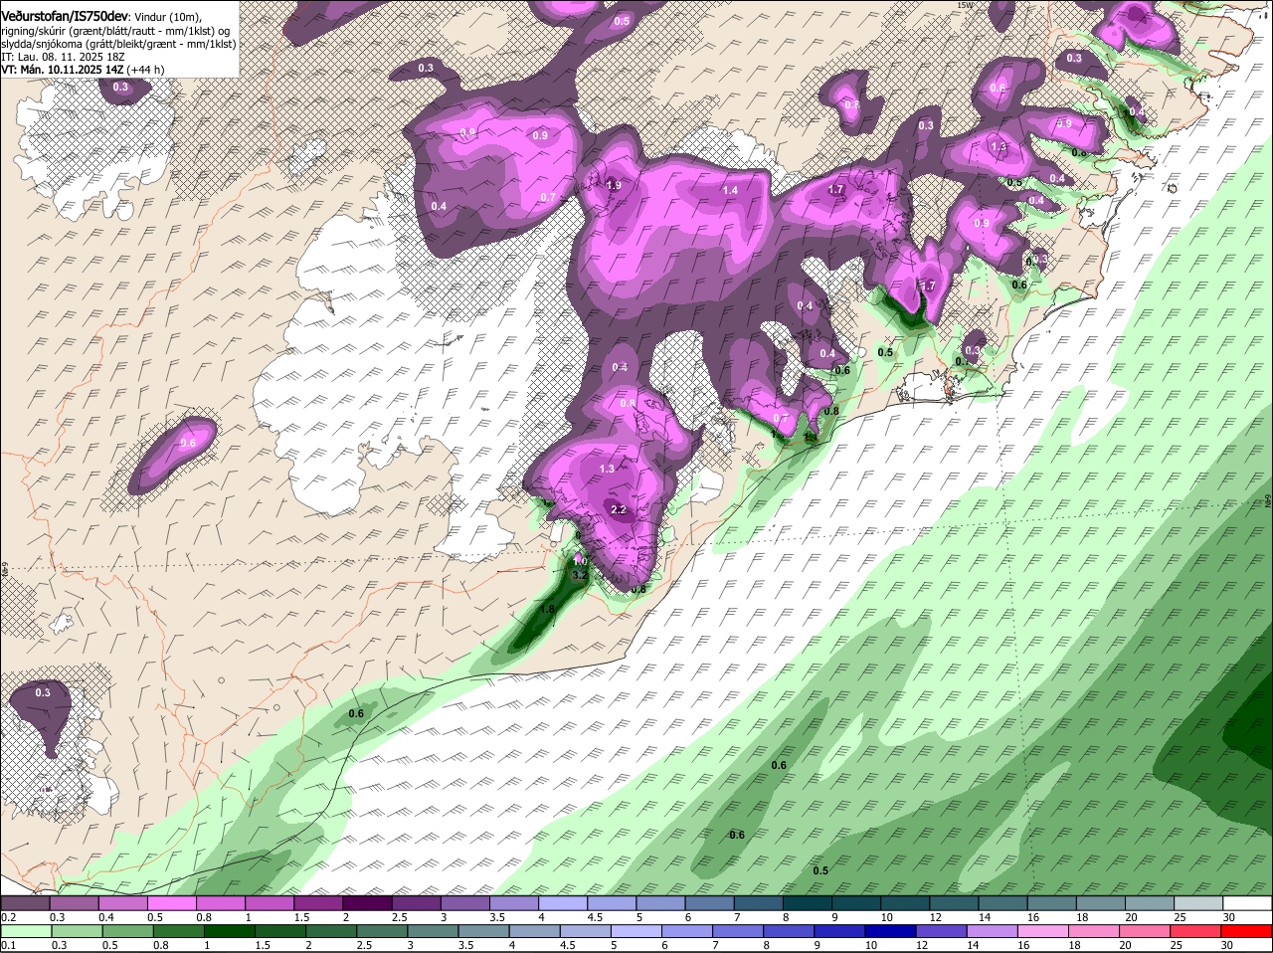Screen dimensions: 1273x953
Task: Click the Veðurstofan/IS750dev title text
Action: [65, 17]
